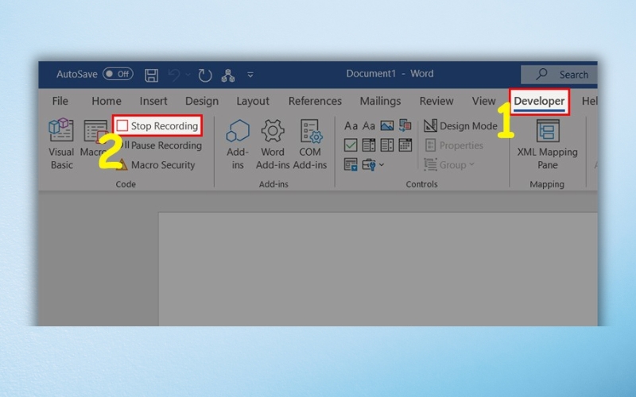The width and height of the screenshot is (636, 397).
Task: Switch to the View tab
Action: (x=483, y=101)
